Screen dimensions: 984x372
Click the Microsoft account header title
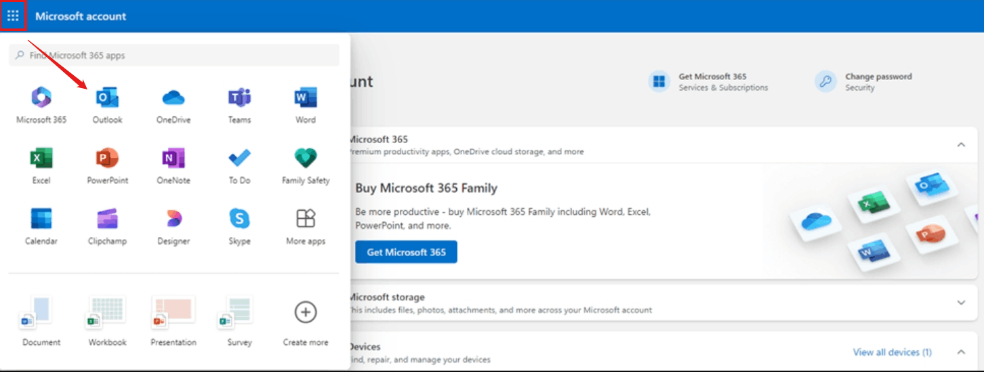81,16
